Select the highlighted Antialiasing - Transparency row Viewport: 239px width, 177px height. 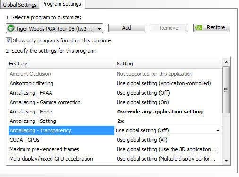[x=61, y=130]
